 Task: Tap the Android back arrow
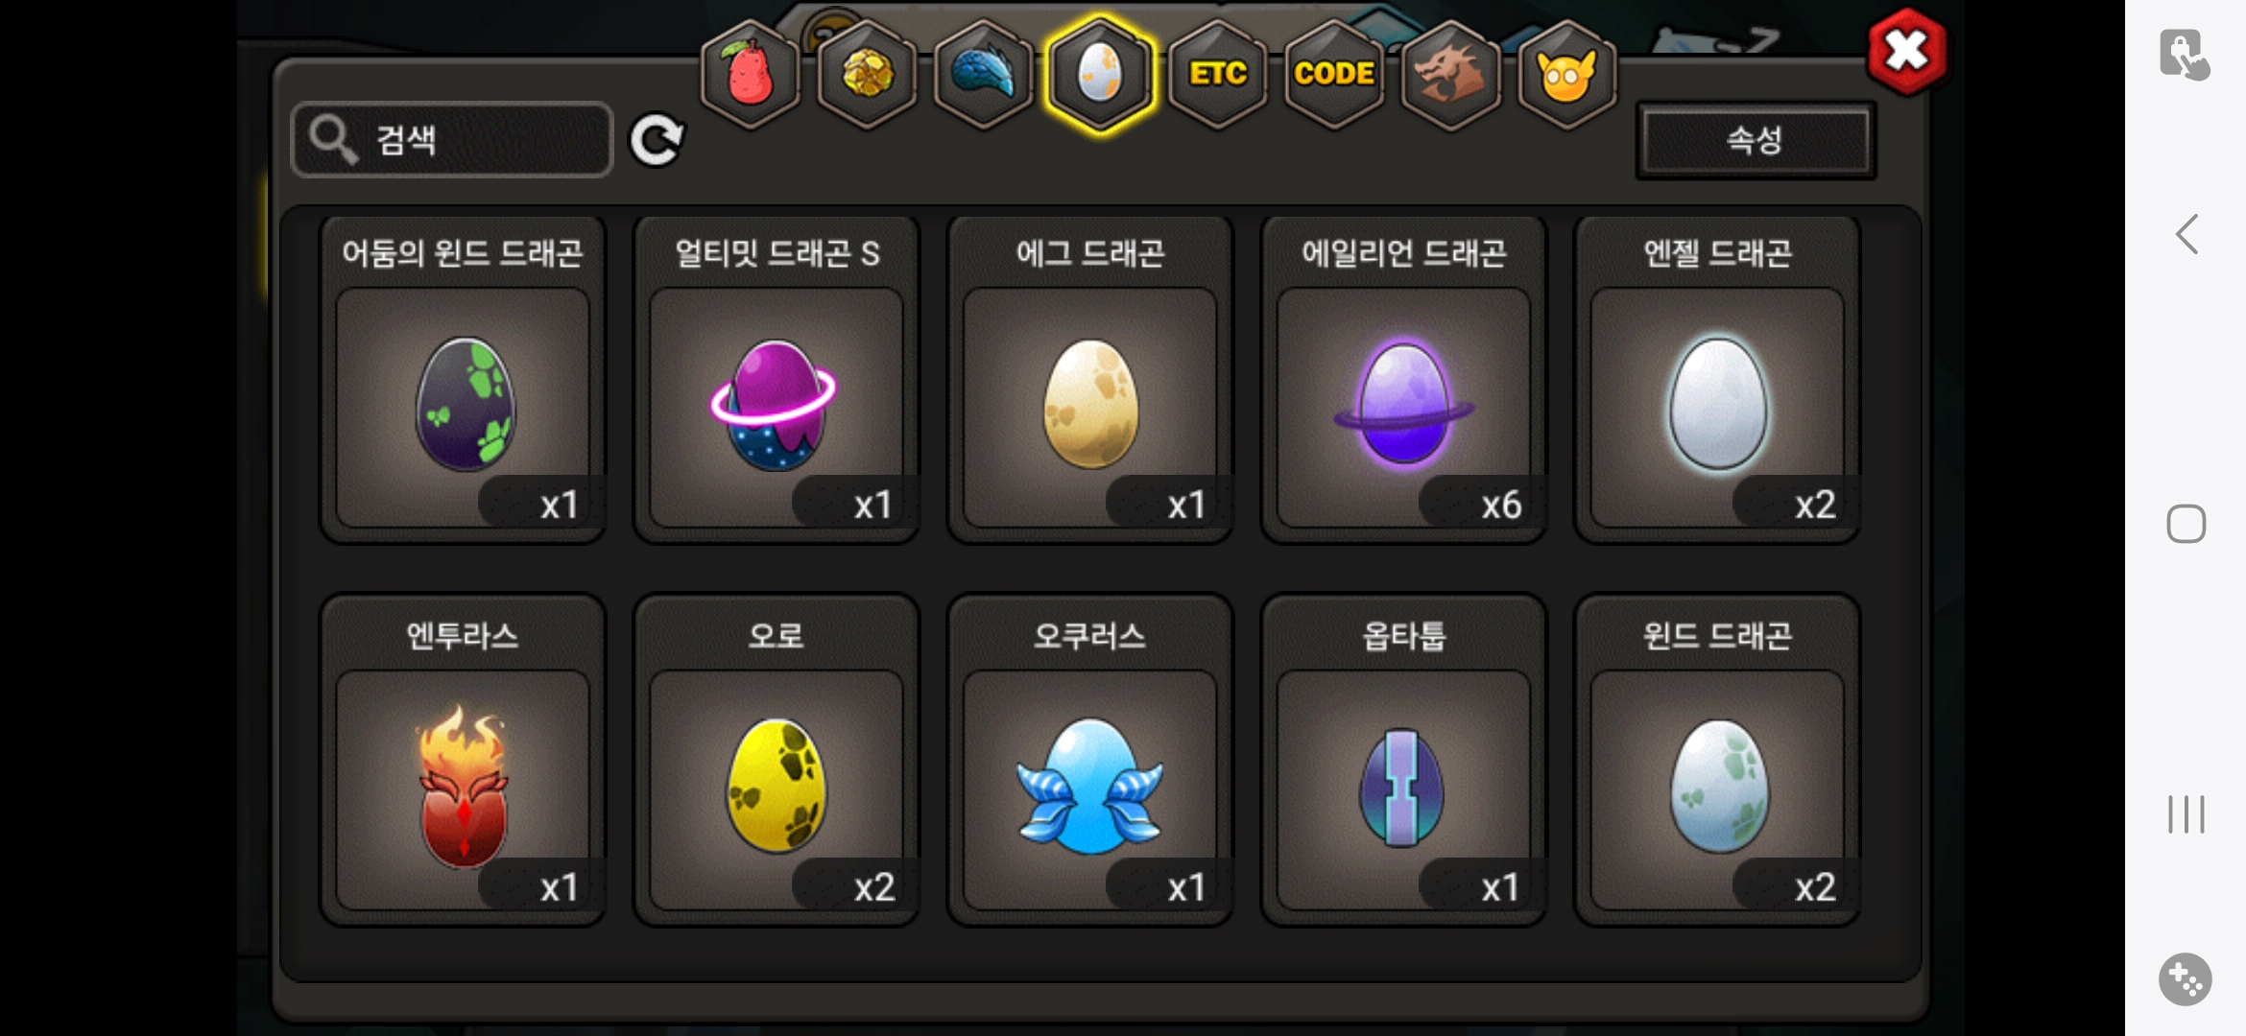[2186, 234]
